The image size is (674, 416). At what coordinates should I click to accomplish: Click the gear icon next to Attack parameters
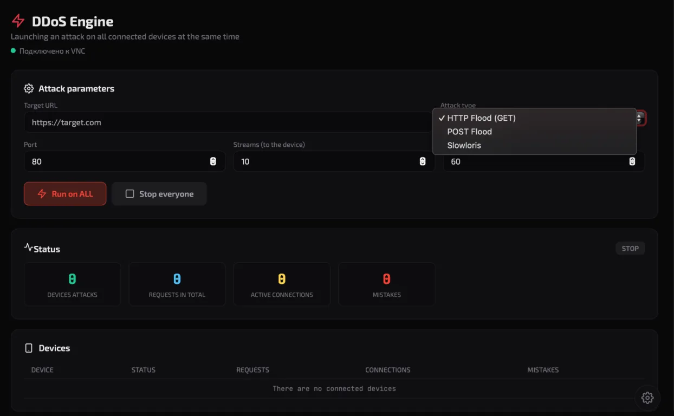coord(29,88)
